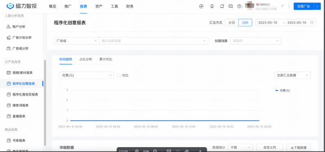Open 广告组分析 report link
Image resolution: width=325 pixels, height=152 pixels.
[x=20, y=48]
